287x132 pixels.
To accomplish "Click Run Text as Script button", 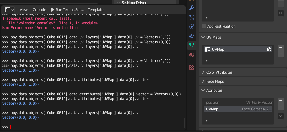I will 68,10.
